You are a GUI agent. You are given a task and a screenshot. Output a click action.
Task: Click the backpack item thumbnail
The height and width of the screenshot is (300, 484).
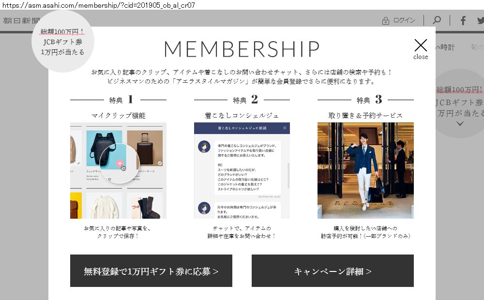pyautogui.click(x=104, y=148)
